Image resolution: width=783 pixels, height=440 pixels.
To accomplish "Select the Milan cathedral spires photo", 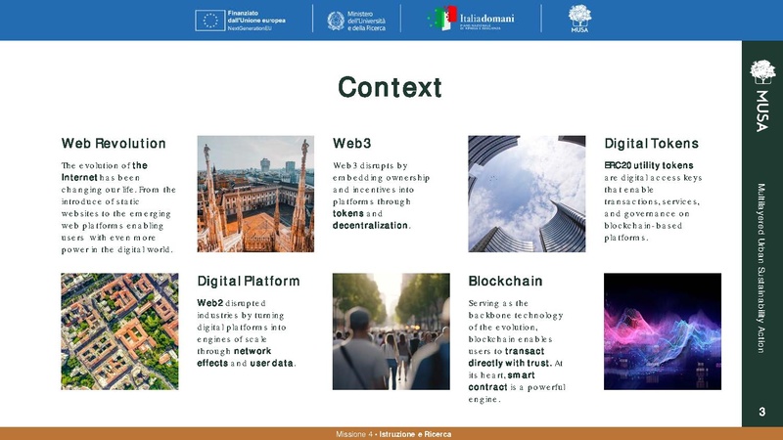I will (255, 194).
